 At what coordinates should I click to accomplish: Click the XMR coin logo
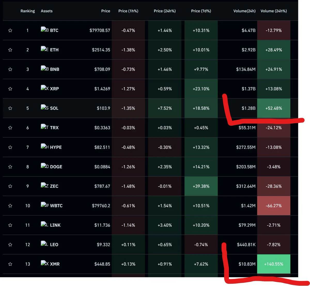point(45,263)
